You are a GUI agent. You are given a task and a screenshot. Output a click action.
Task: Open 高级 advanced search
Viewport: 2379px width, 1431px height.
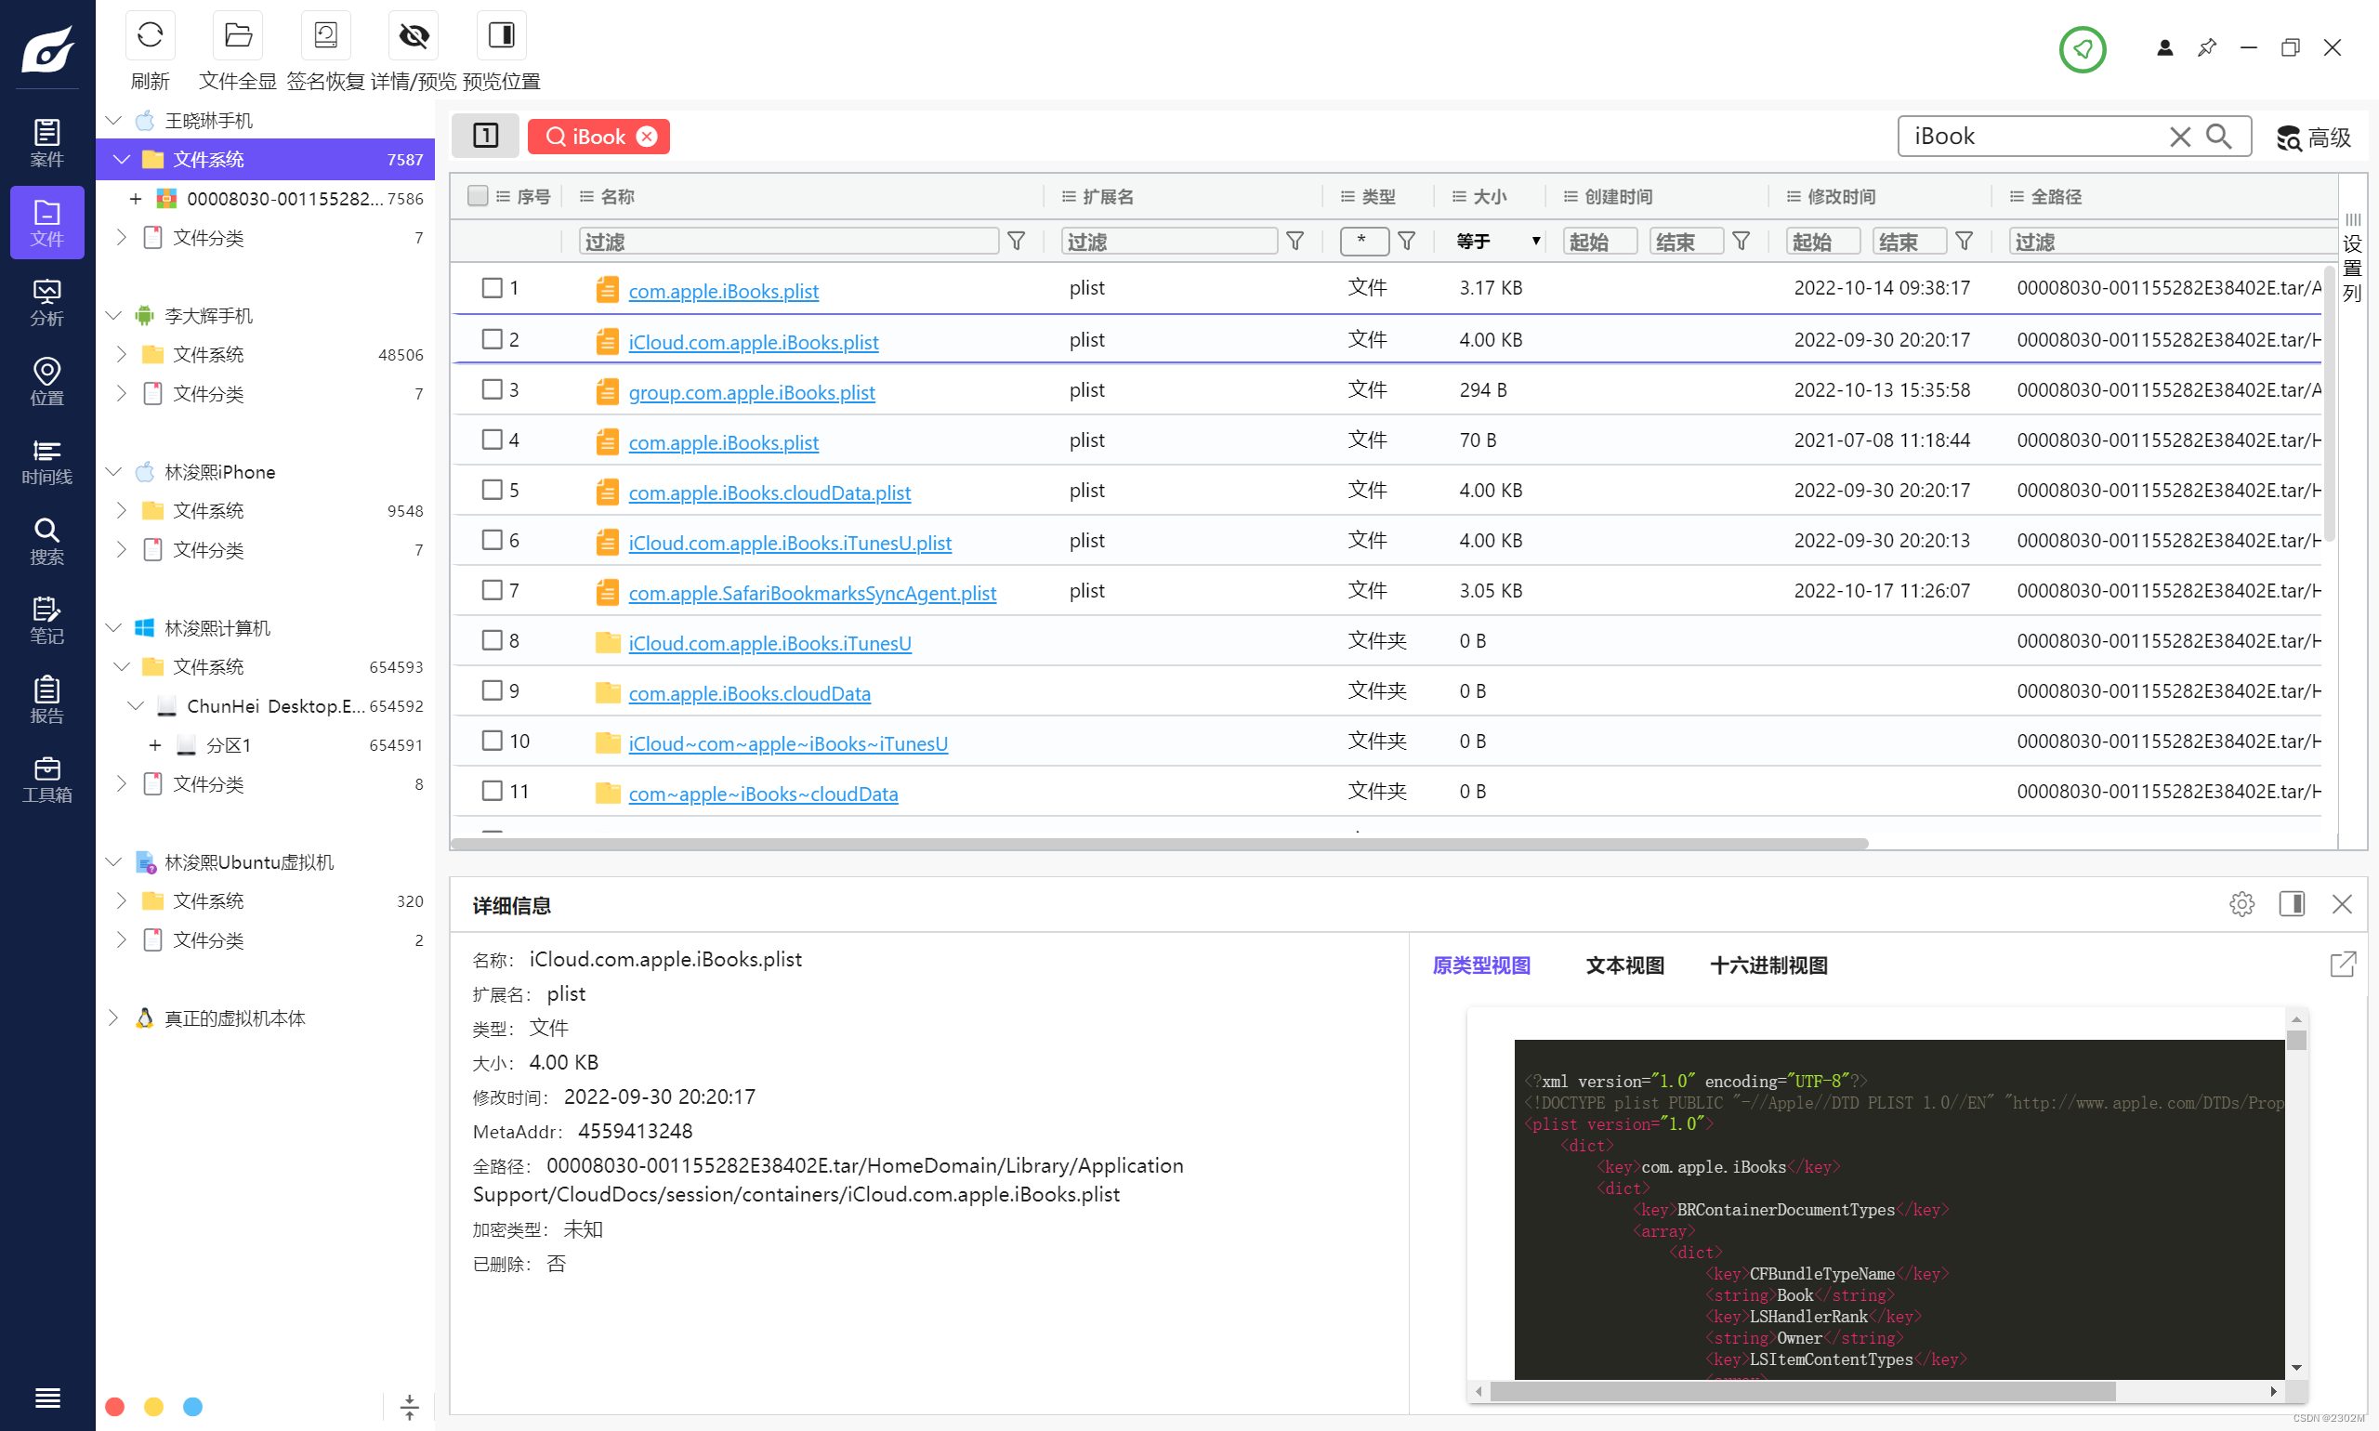coord(2313,138)
